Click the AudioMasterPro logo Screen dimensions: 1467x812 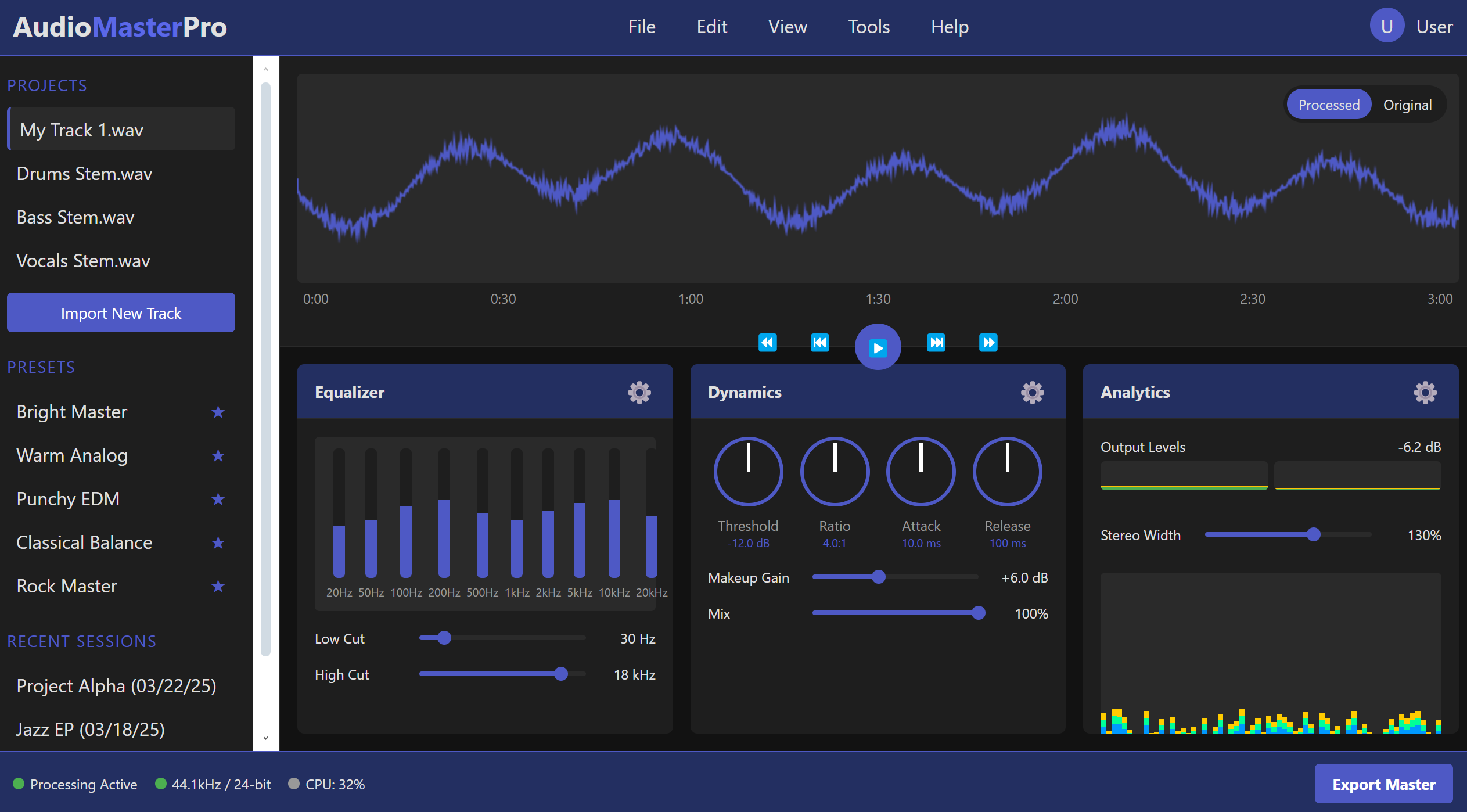[120, 27]
